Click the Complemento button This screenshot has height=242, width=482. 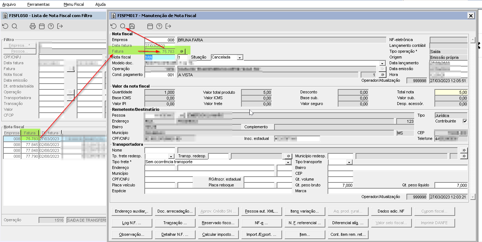(258, 127)
